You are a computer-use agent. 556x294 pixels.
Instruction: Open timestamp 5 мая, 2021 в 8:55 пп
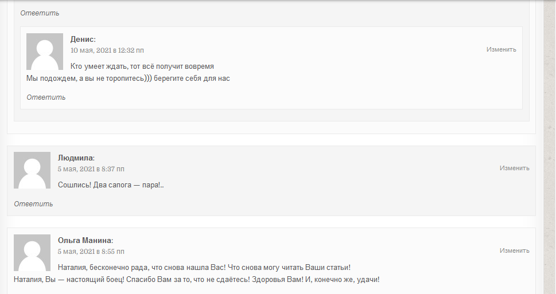(91, 252)
